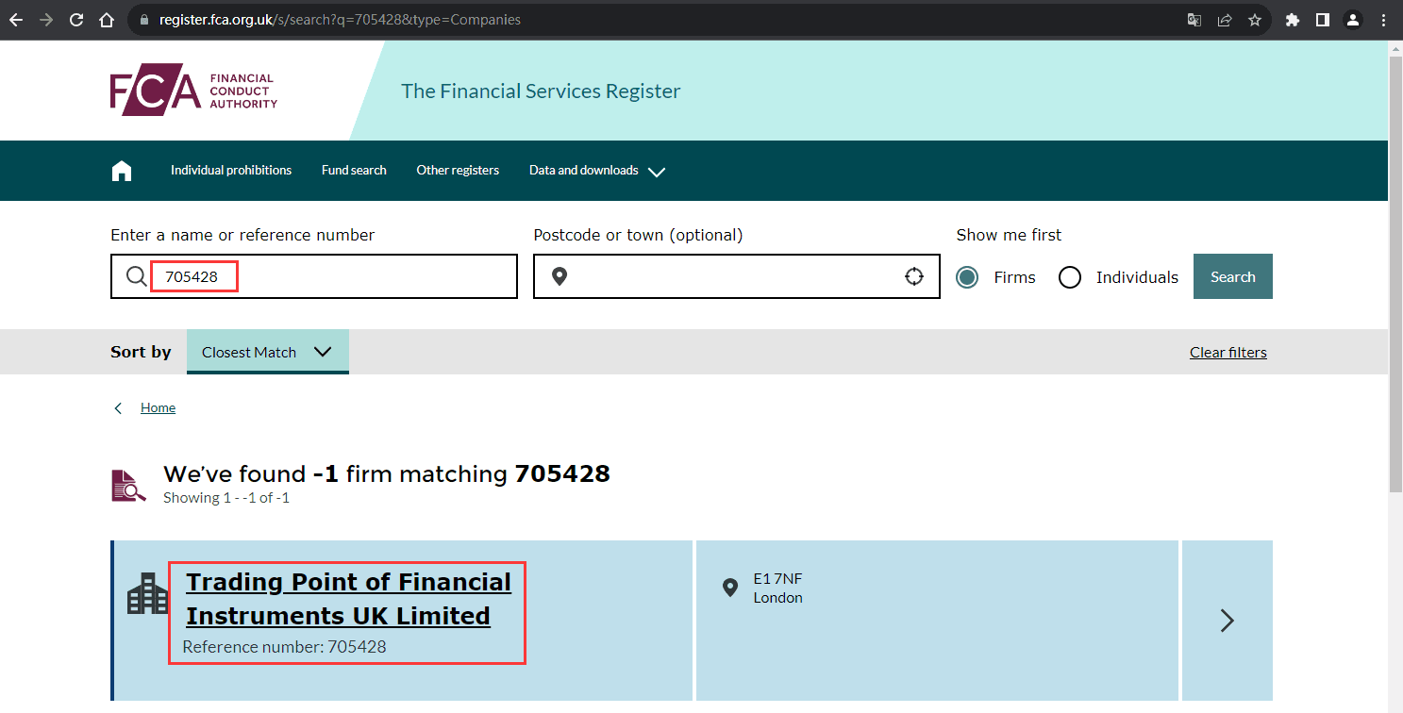Click the back chevron beside Home breadcrumb
Screen dimensions: 1403x713
[118, 408]
